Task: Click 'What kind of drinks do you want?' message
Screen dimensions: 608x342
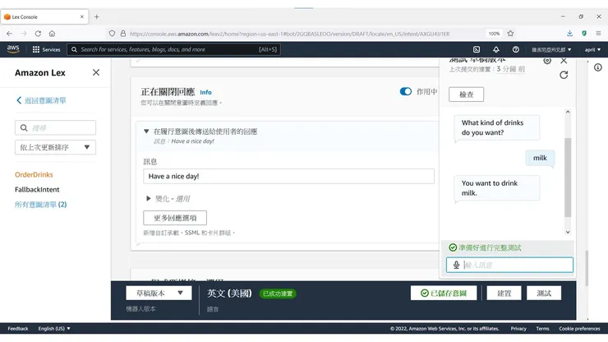Action: click(497, 127)
